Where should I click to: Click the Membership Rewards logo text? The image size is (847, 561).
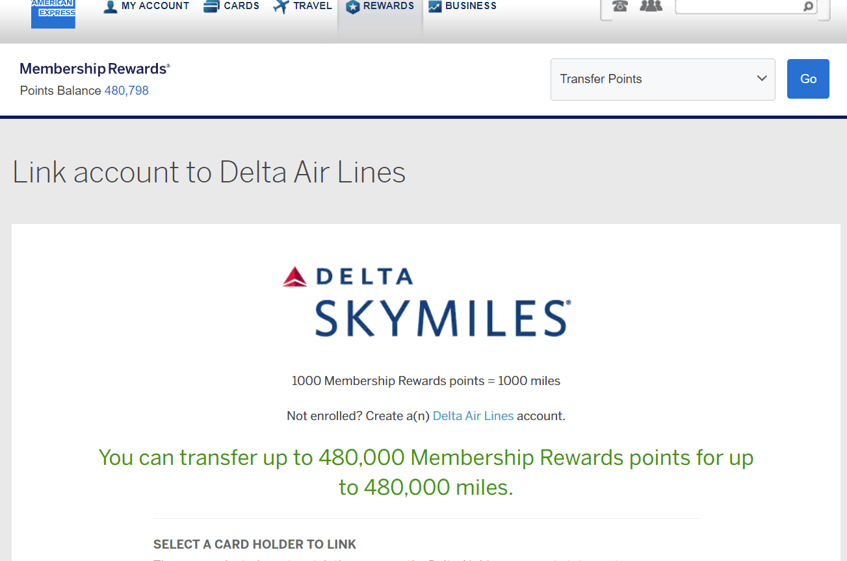(95, 69)
